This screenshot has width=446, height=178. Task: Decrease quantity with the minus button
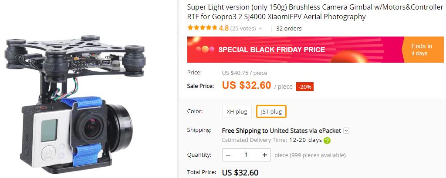228,155
